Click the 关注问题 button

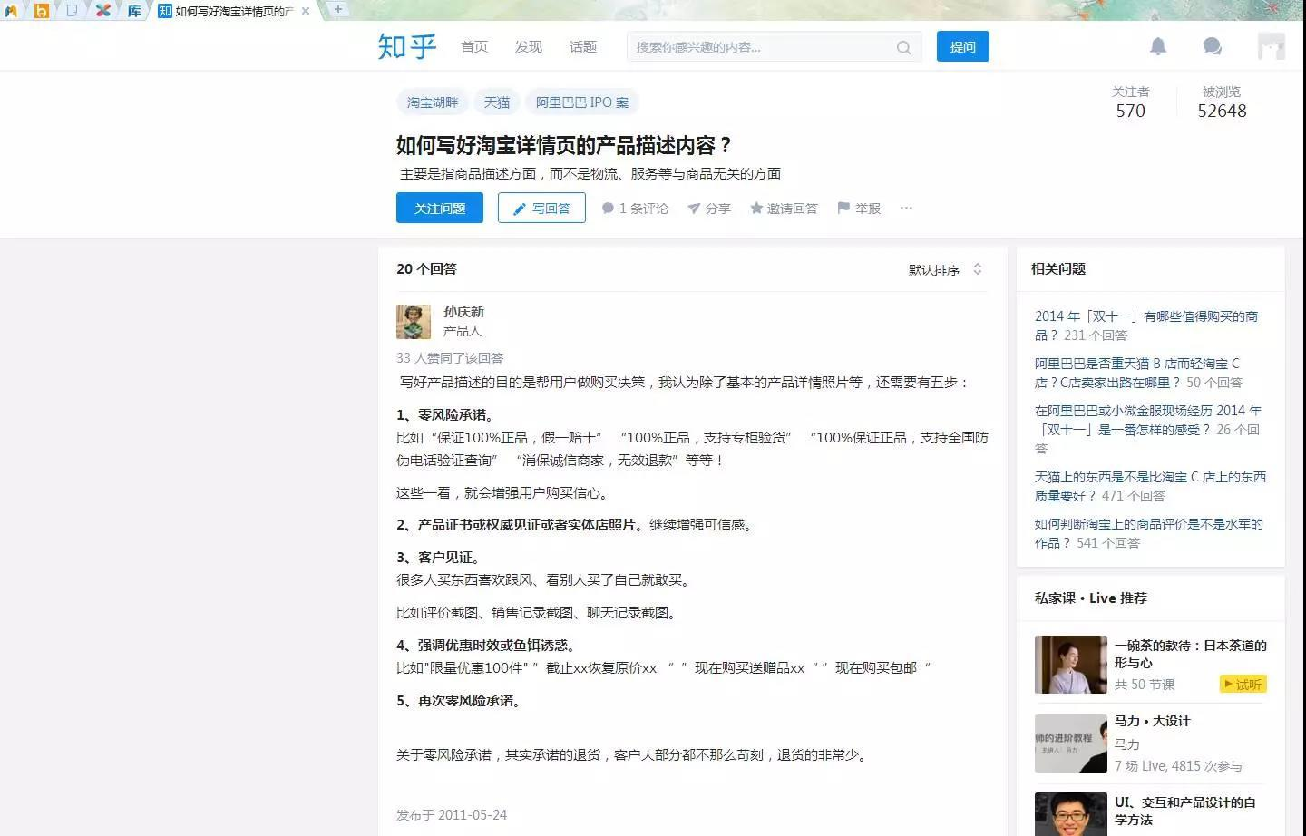[440, 208]
